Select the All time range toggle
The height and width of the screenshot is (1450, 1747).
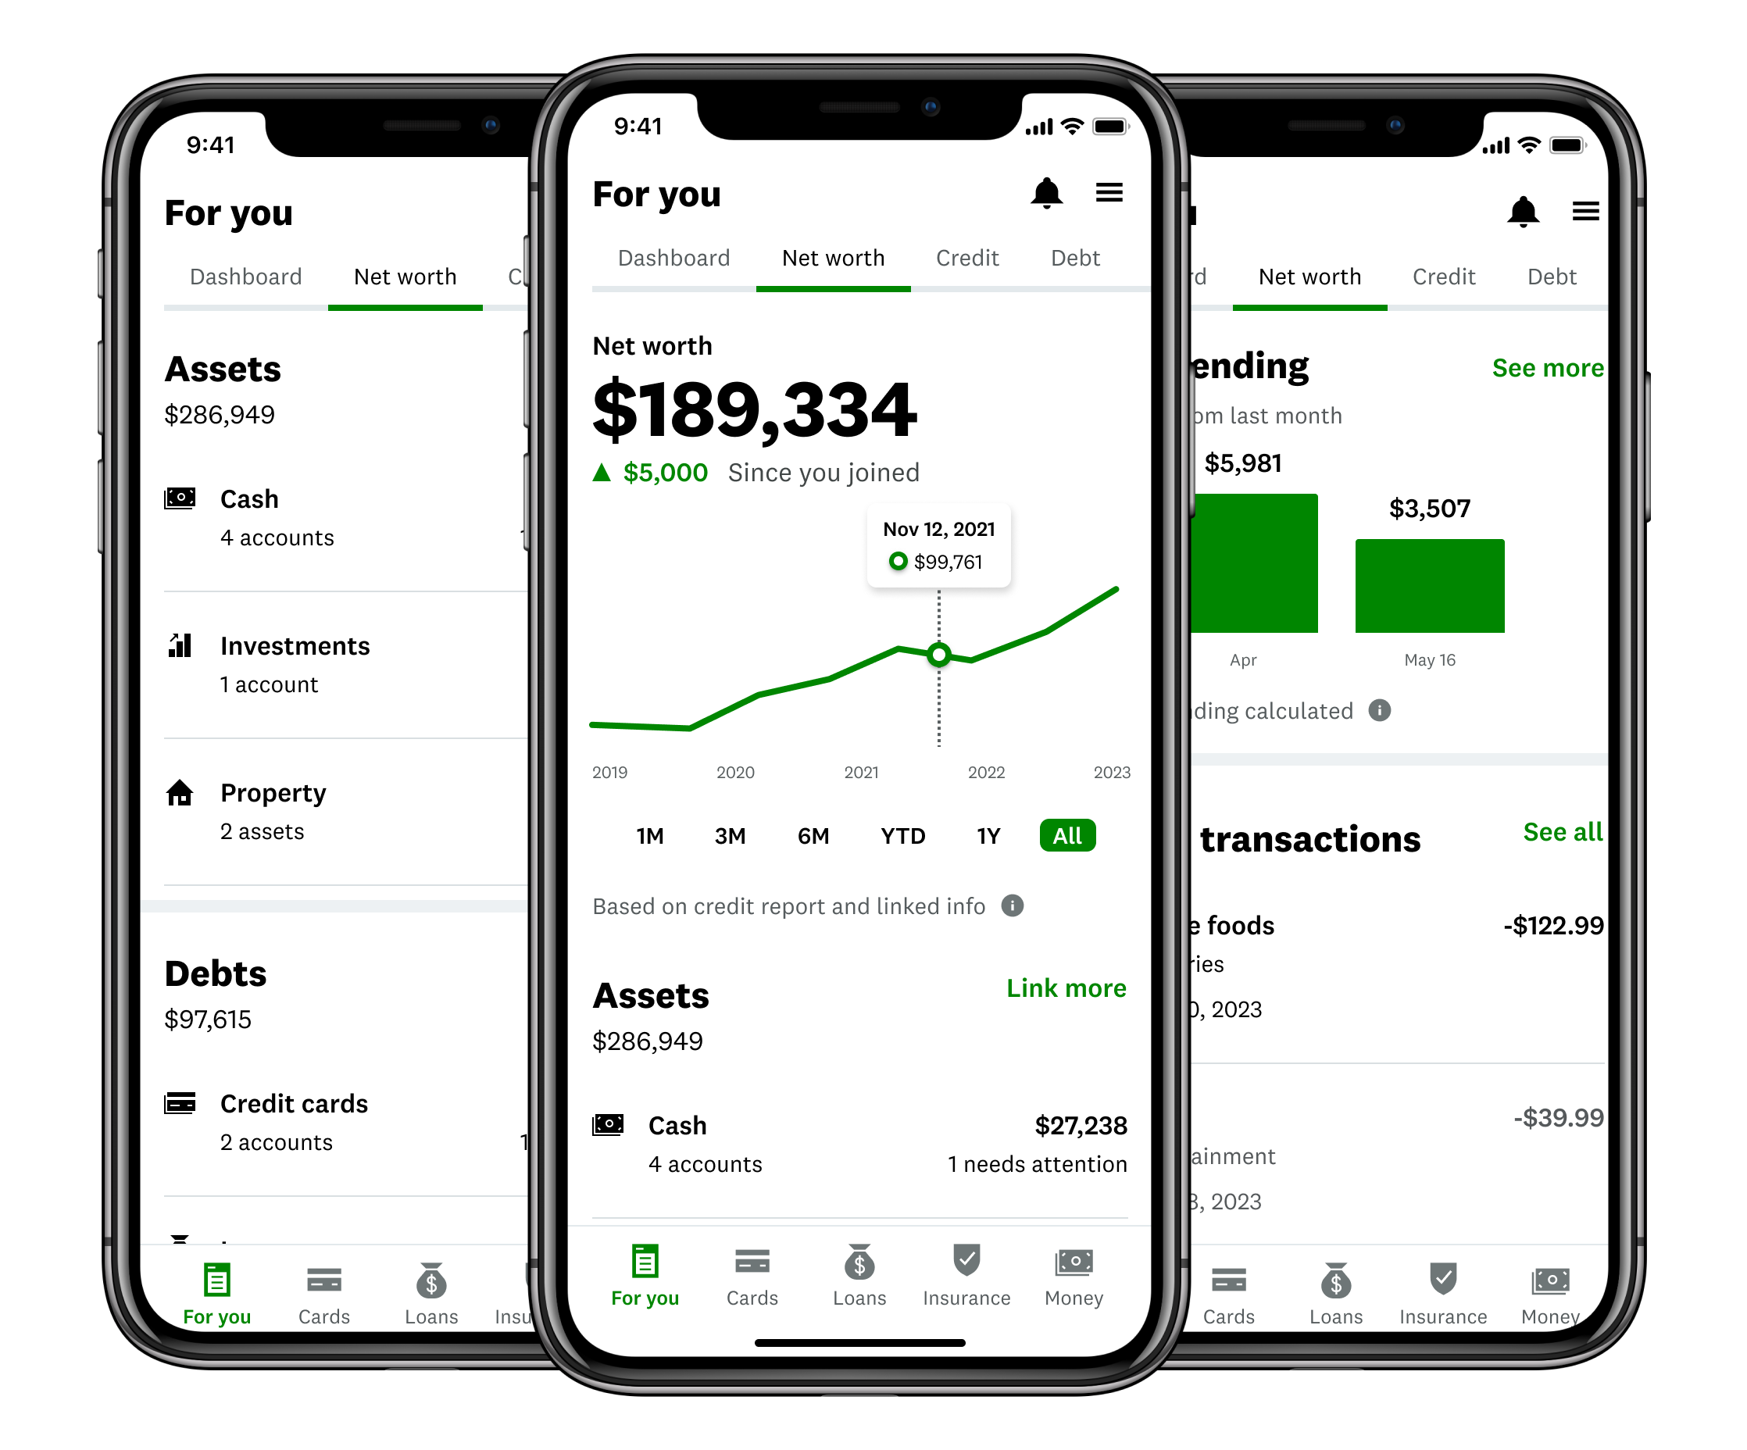[x=1068, y=834]
